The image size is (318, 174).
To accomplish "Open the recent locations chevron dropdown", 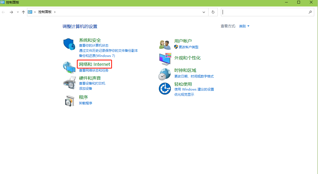I will pos(18,12).
